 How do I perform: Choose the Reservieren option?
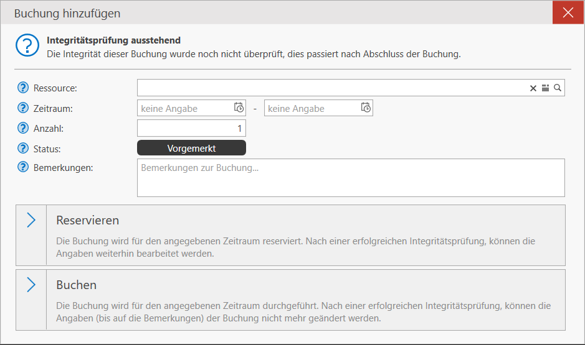click(290, 236)
